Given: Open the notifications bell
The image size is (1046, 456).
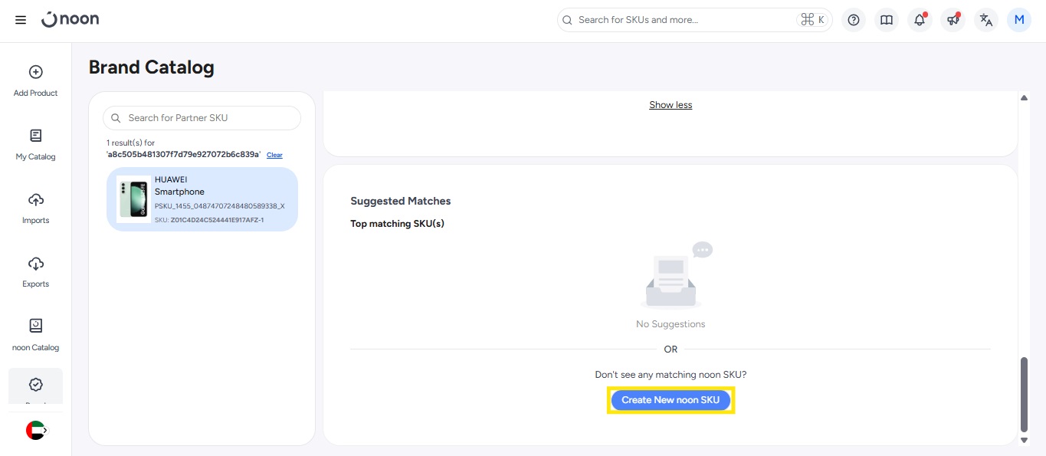Looking at the screenshot, I should coord(920,20).
